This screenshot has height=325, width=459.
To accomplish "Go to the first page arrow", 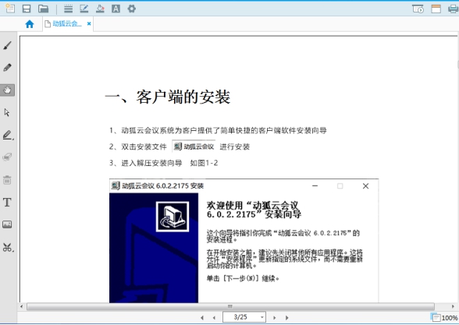I will 202,317.
